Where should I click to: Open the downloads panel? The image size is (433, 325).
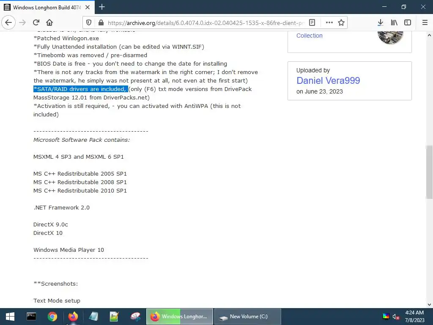[381, 22]
